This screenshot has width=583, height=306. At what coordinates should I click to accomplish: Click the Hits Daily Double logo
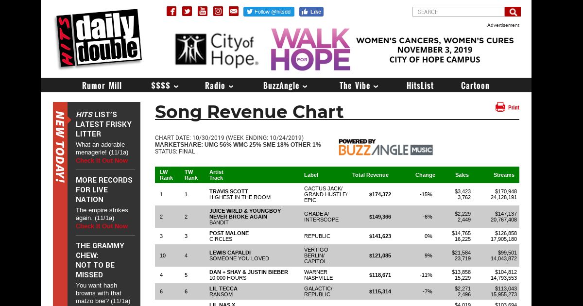click(99, 38)
